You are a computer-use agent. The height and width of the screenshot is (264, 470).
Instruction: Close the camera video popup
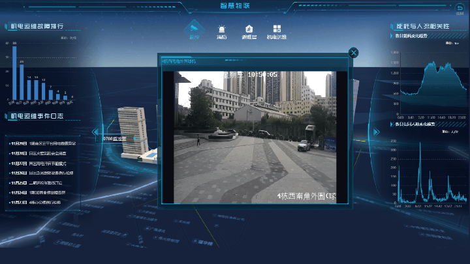click(x=353, y=53)
